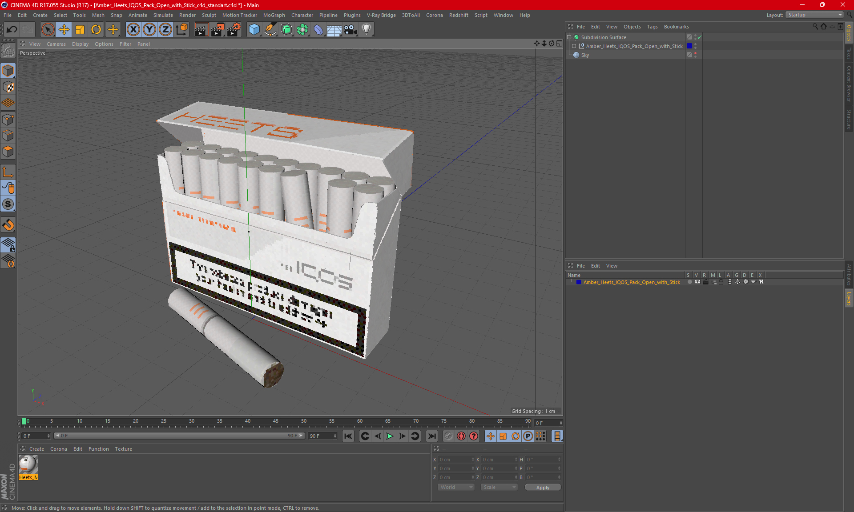Add Cube primitive object

(254, 30)
